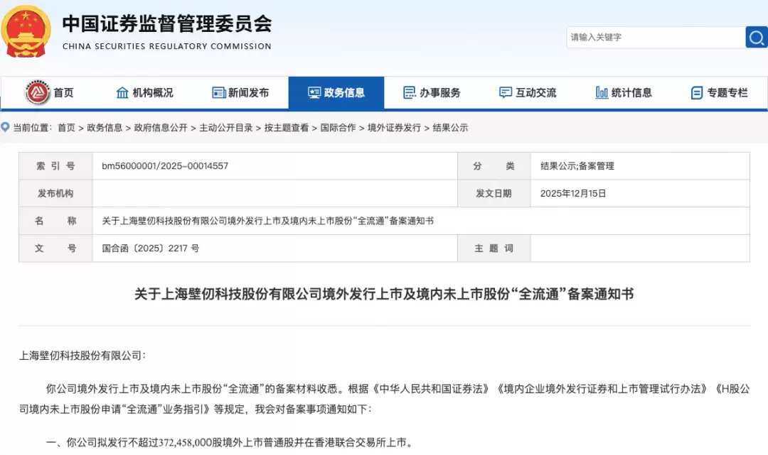The height and width of the screenshot is (455, 768).
Task: Click the share count 372,458,000 in paragraph
Action: pos(185,443)
